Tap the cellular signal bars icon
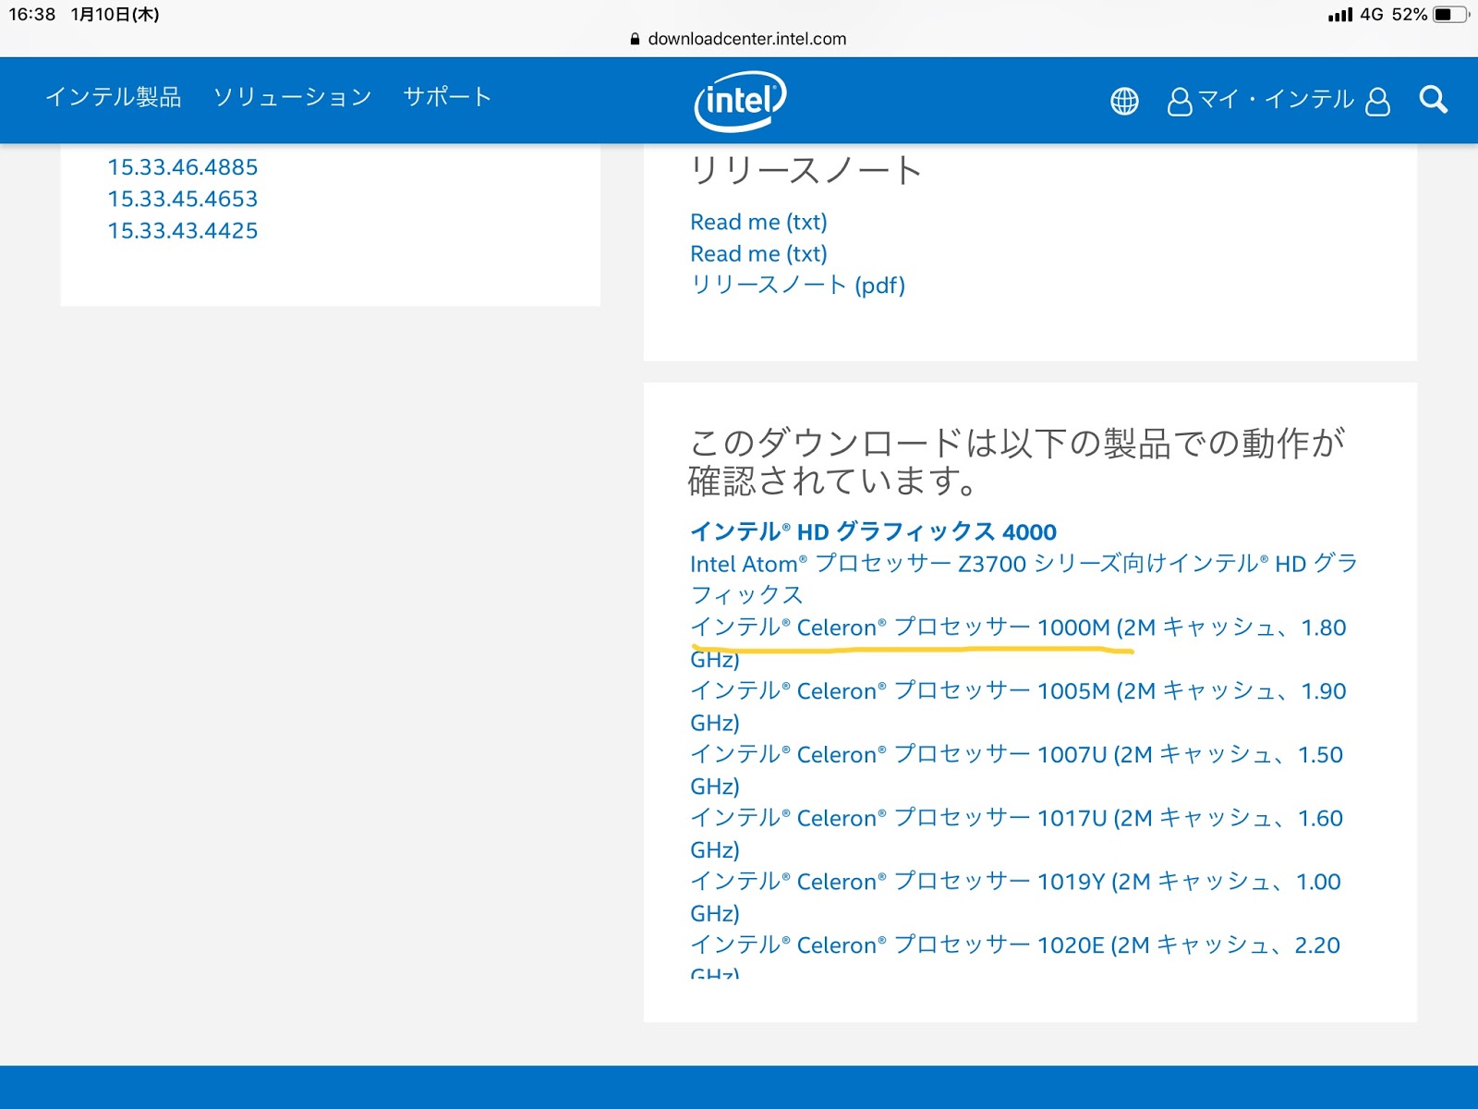The height and width of the screenshot is (1109, 1478). click(1340, 15)
